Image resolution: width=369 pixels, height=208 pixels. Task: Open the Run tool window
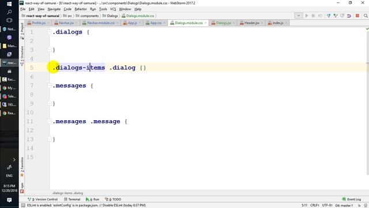pos(92,199)
